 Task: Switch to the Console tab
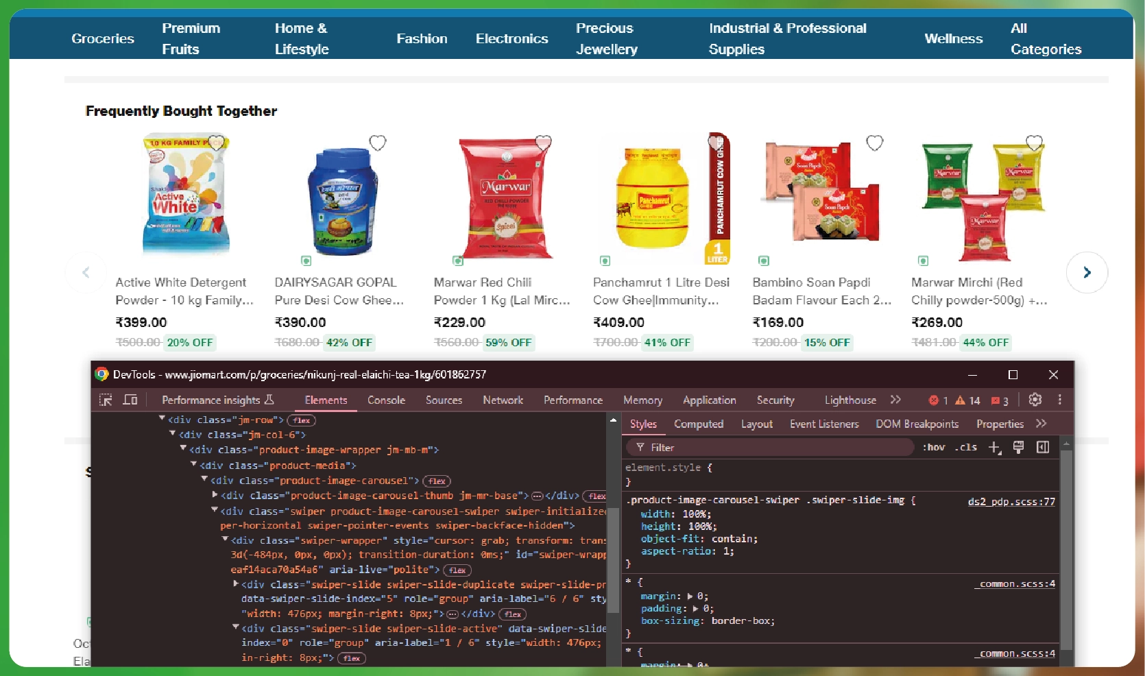point(386,400)
